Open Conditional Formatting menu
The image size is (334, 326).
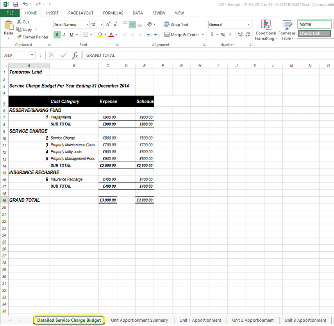click(x=266, y=30)
